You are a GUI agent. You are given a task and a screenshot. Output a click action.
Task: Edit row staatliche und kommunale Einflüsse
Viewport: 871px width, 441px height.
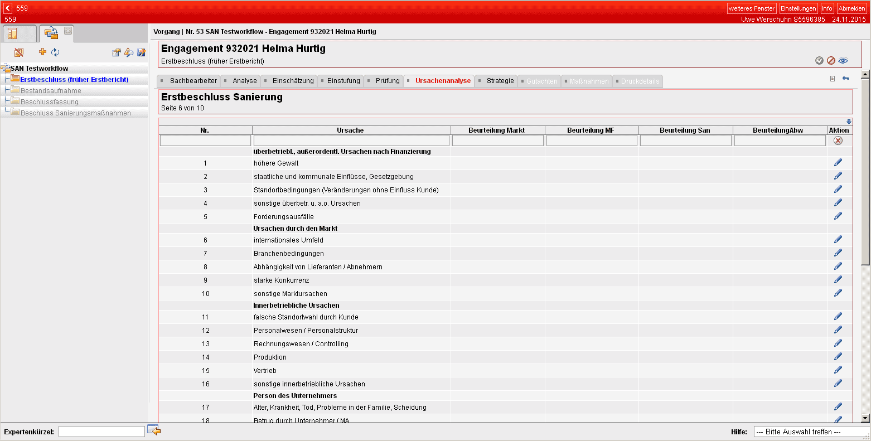click(x=838, y=176)
